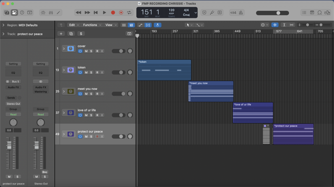The height and width of the screenshot is (187, 334).
Task: Switch to list track view icon
Action: coord(131,25)
